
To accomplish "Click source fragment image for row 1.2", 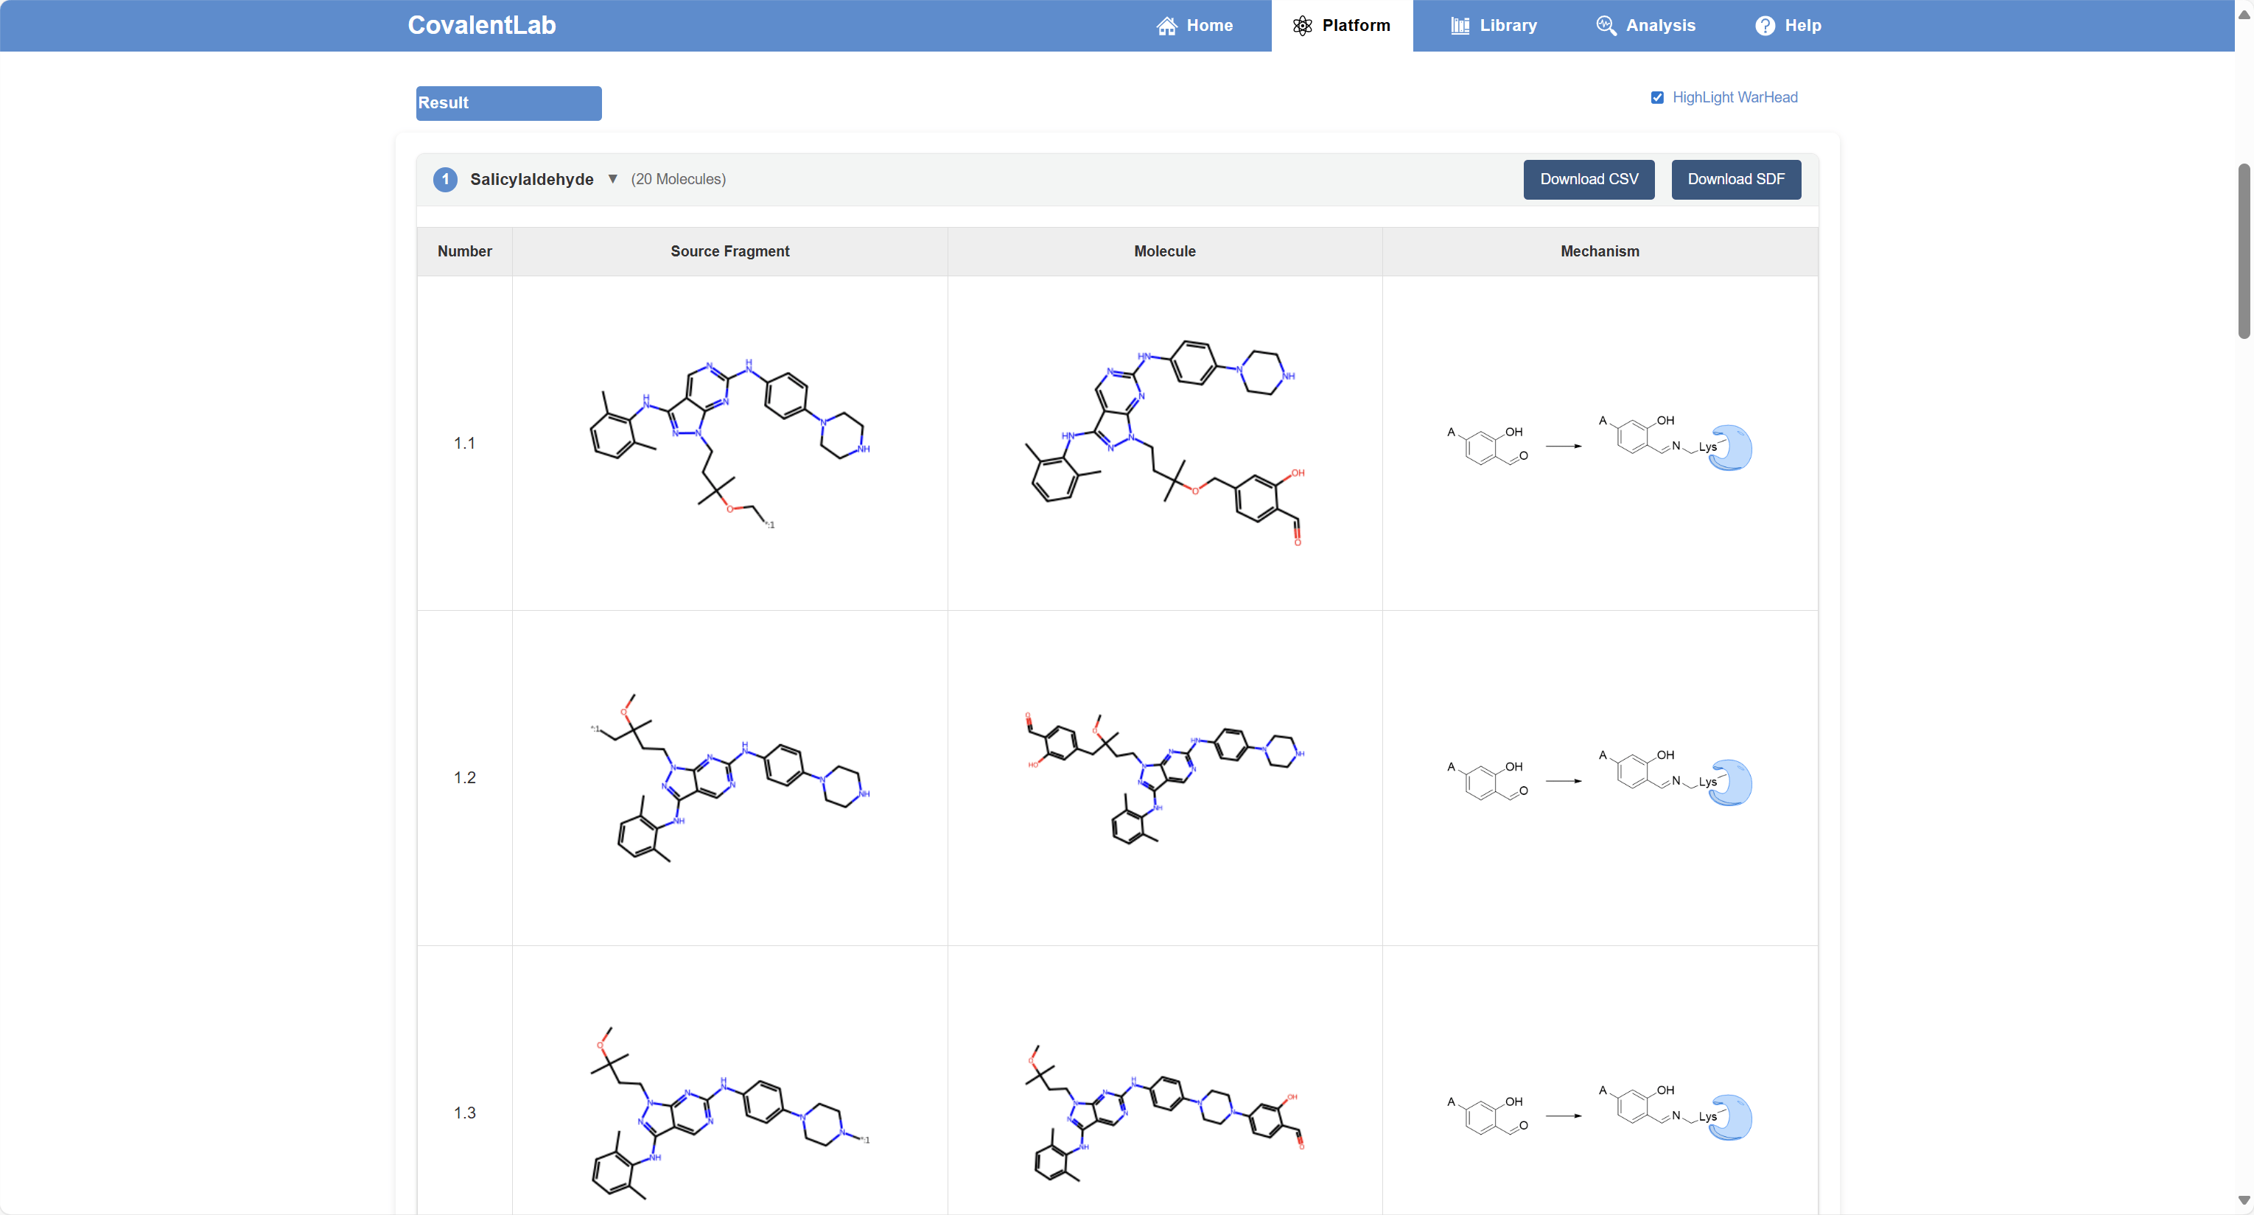I will click(729, 777).
